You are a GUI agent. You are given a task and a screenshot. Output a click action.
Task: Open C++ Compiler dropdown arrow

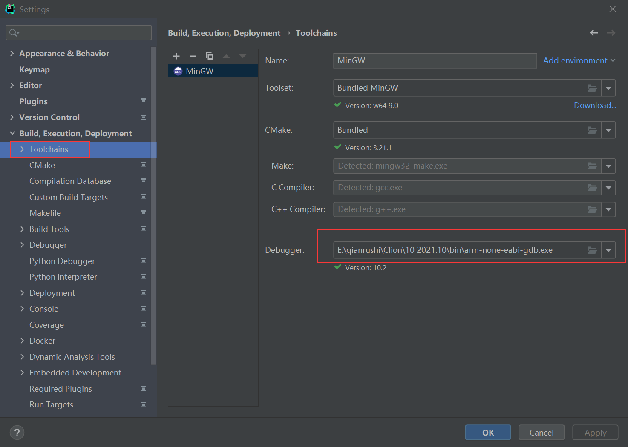[x=608, y=209]
